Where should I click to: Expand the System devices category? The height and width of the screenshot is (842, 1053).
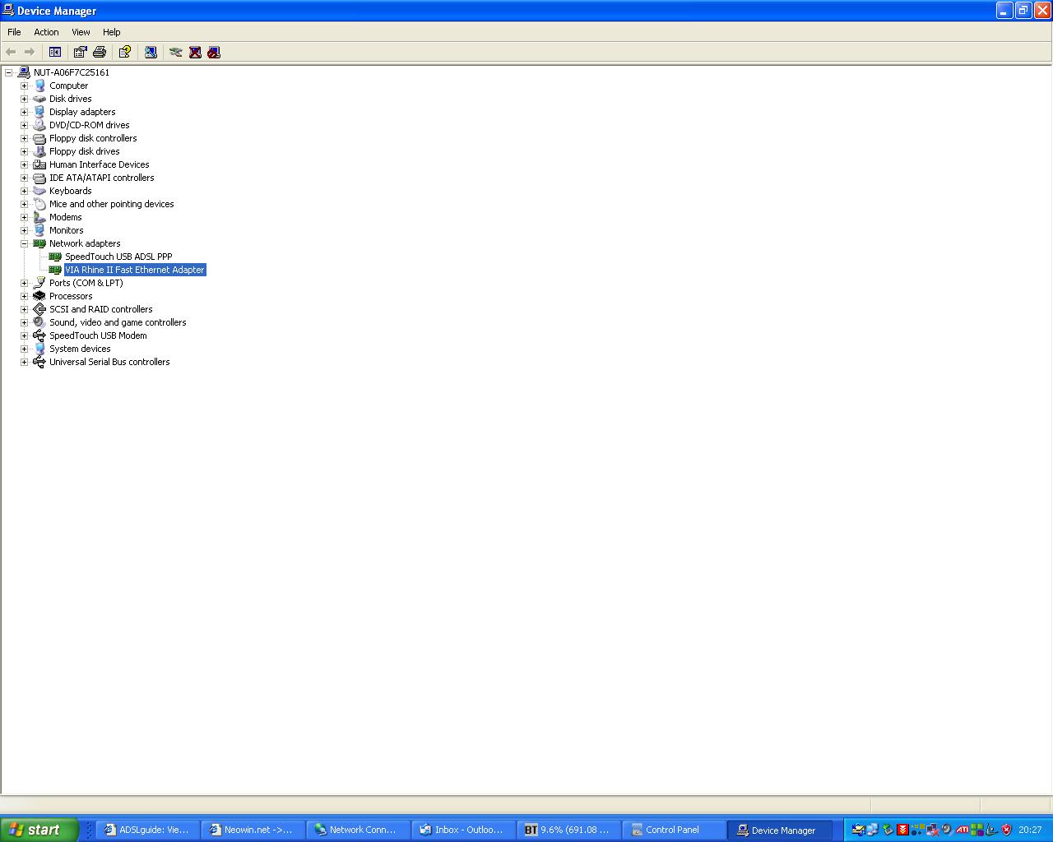click(x=24, y=349)
